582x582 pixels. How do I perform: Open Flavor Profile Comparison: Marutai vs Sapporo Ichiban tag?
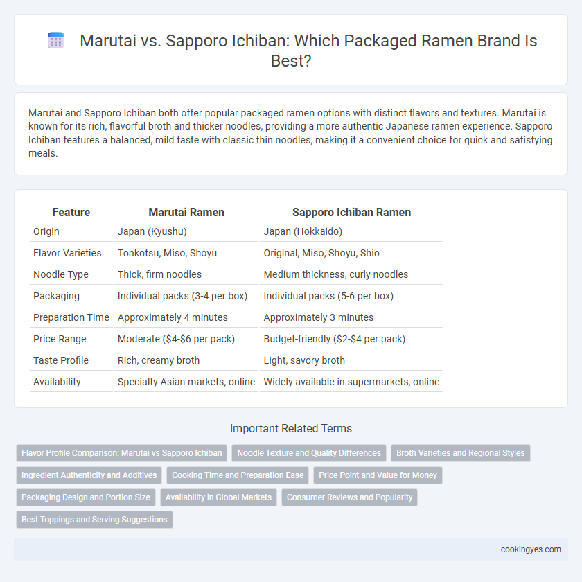[122, 453]
